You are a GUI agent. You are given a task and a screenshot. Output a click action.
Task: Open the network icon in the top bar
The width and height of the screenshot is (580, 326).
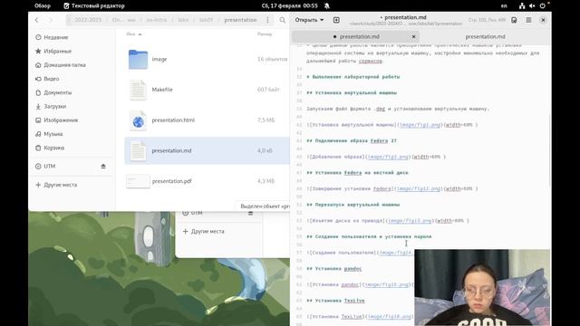click(x=522, y=6)
